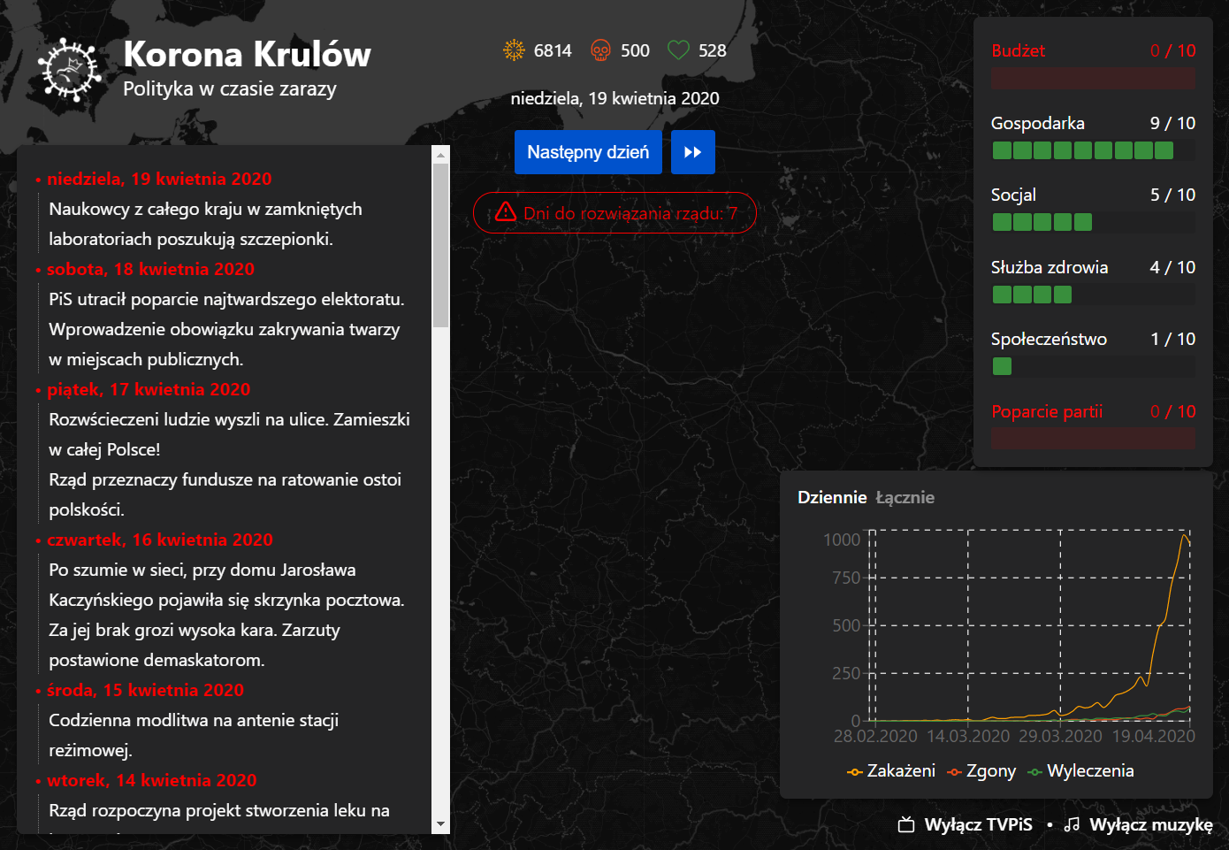Select log heading środa, 15 kwietnia 2020
The image size is (1229, 850).
coord(145,690)
